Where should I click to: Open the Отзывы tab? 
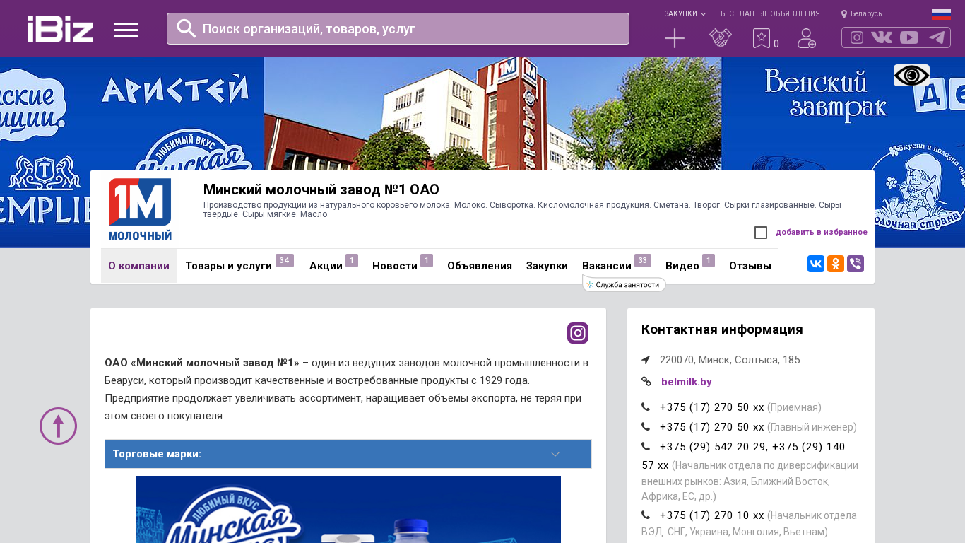point(750,266)
